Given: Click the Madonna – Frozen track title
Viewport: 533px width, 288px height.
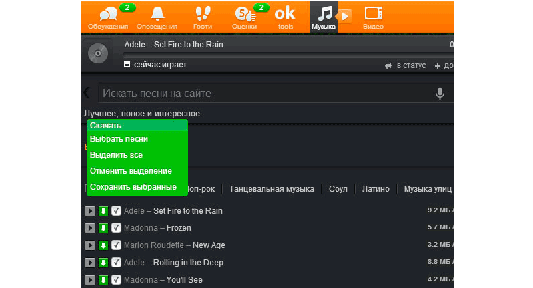Looking at the screenshot, I should (157, 228).
